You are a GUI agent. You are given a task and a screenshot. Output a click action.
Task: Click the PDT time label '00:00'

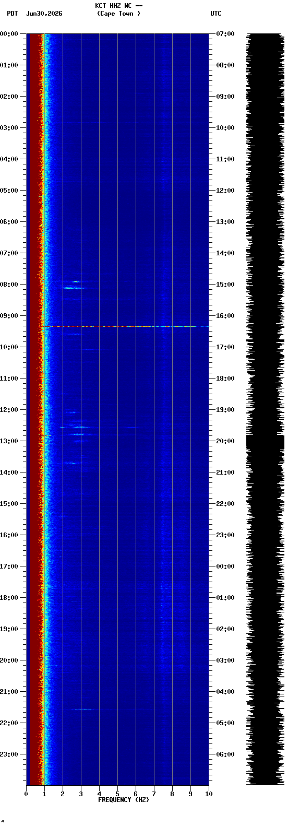9,34
